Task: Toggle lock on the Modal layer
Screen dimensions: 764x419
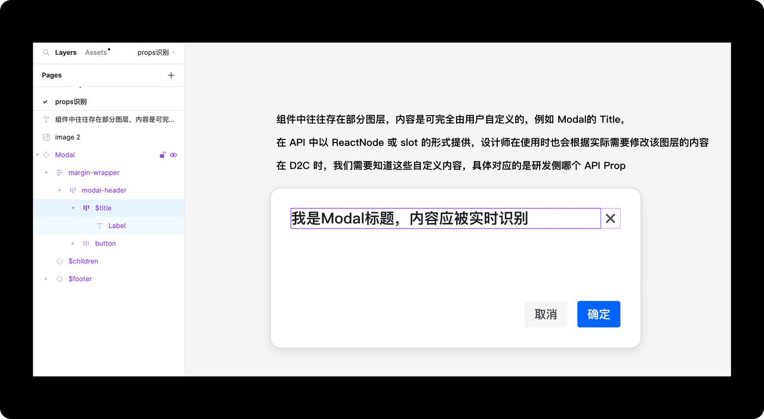Action: pos(162,155)
